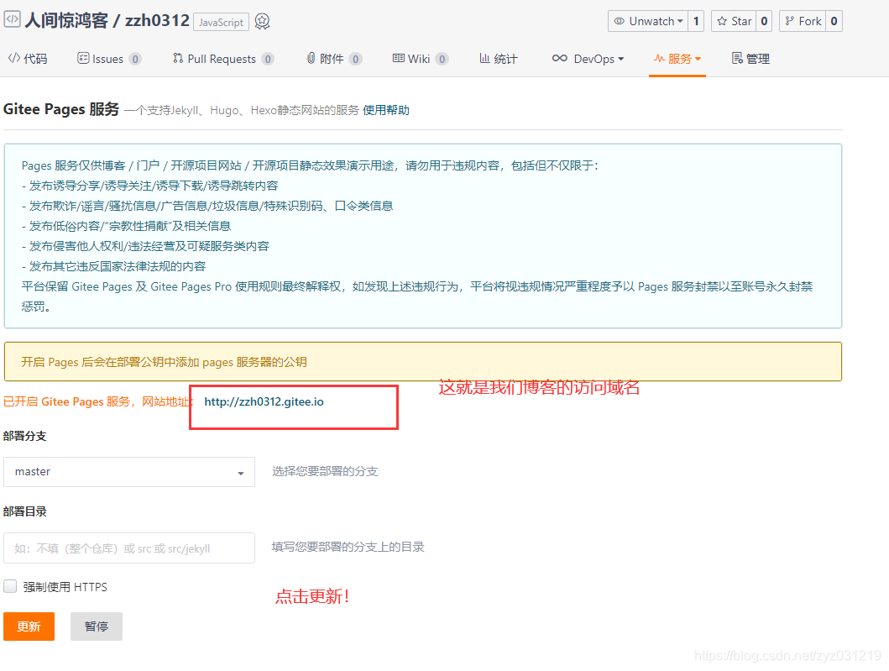The height and width of the screenshot is (671, 889).
Task: Click the 部署目录 input field
Action: coord(129,548)
